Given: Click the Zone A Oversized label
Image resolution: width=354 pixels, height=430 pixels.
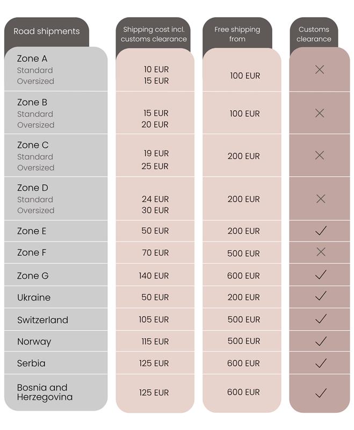Looking at the screenshot, I should (x=35, y=81).
